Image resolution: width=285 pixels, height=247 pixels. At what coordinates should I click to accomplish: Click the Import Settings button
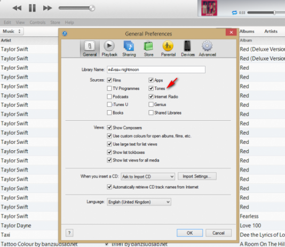[x=197, y=176]
